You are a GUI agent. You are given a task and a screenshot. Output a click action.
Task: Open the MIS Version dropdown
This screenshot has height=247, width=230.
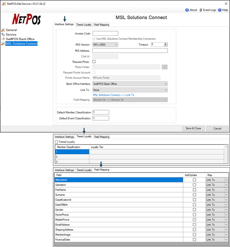105,45
